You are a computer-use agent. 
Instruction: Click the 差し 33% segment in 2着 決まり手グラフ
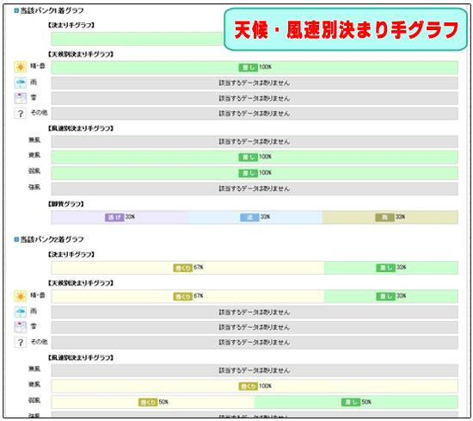click(391, 268)
